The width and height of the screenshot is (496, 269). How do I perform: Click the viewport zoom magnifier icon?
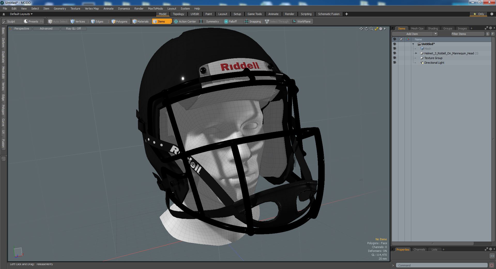tap(371, 29)
